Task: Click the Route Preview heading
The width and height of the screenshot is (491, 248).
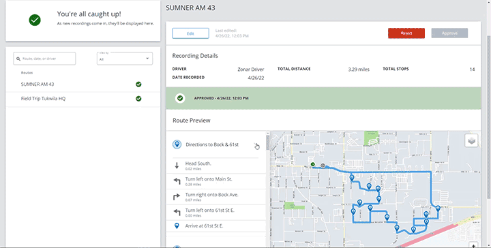Action: coord(192,121)
